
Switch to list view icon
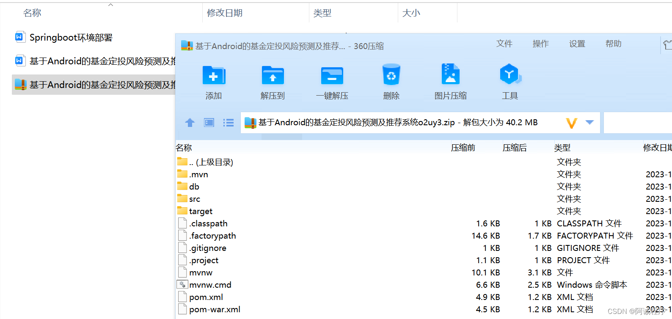pos(229,123)
